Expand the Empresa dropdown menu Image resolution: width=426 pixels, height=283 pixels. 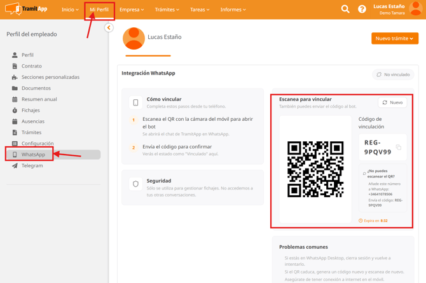click(132, 10)
